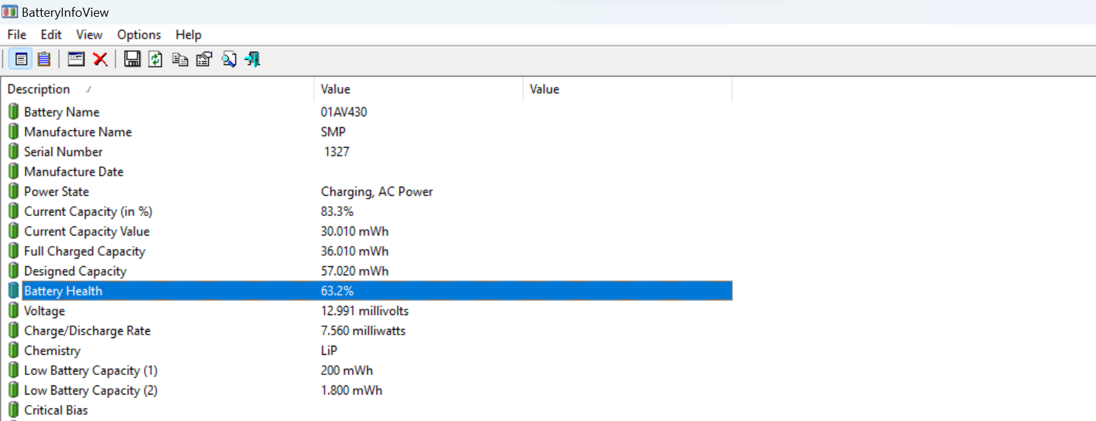Save selected items with the floppy disk icon
1096x421 pixels.
click(x=132, y=59)
